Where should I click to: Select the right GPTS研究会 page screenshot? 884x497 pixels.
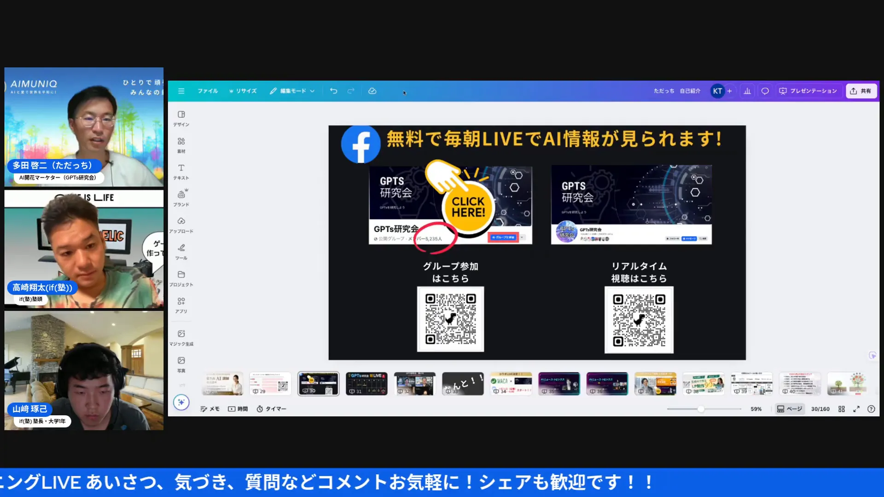point(631,204)
